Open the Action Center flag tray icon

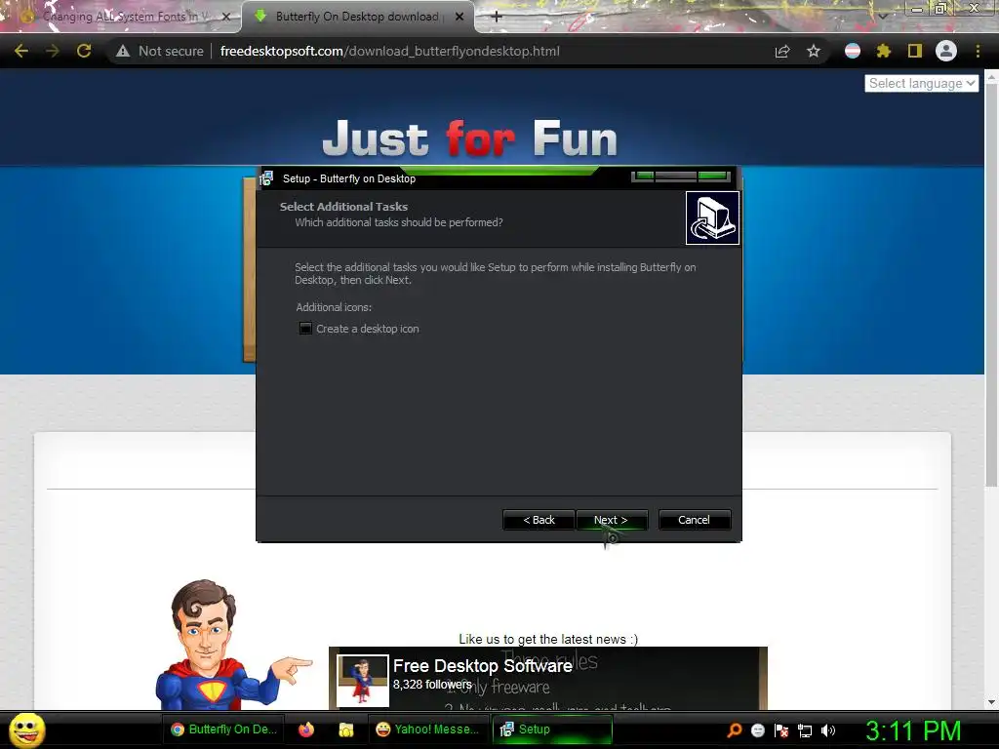[x=781, y=729]
